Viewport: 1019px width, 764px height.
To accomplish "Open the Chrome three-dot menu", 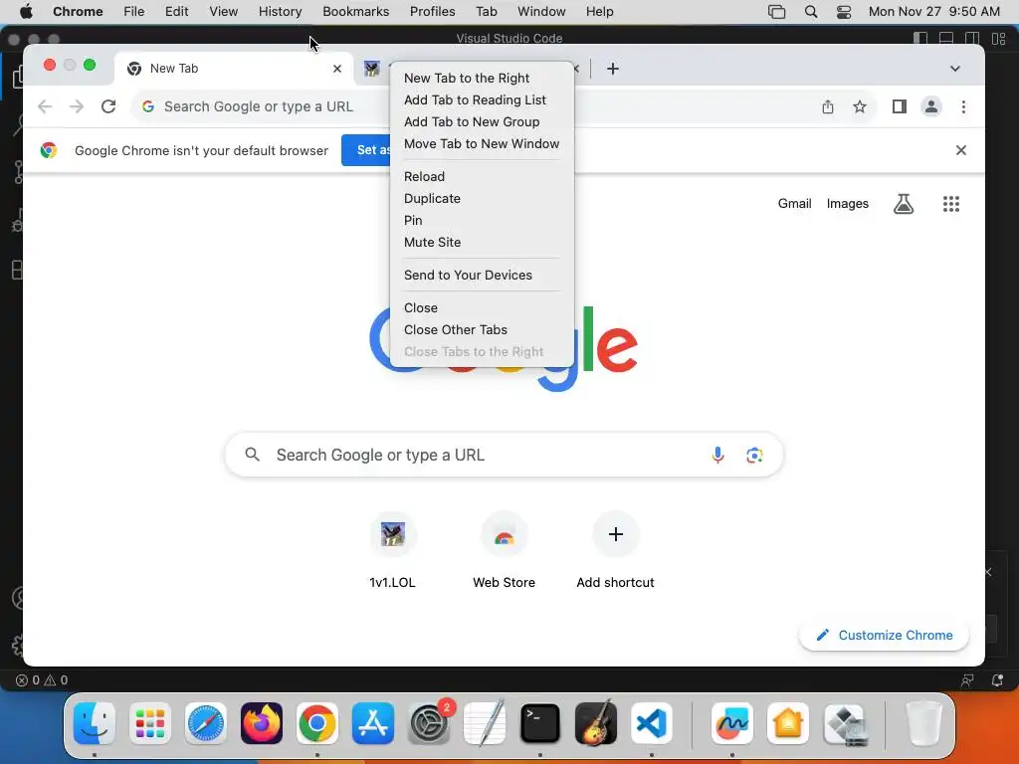I will (963, 106).
